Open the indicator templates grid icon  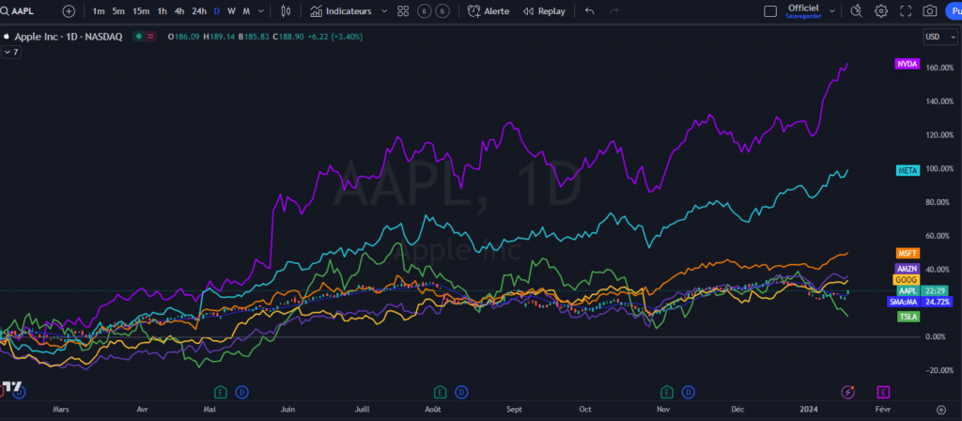[x=403, y=11]
